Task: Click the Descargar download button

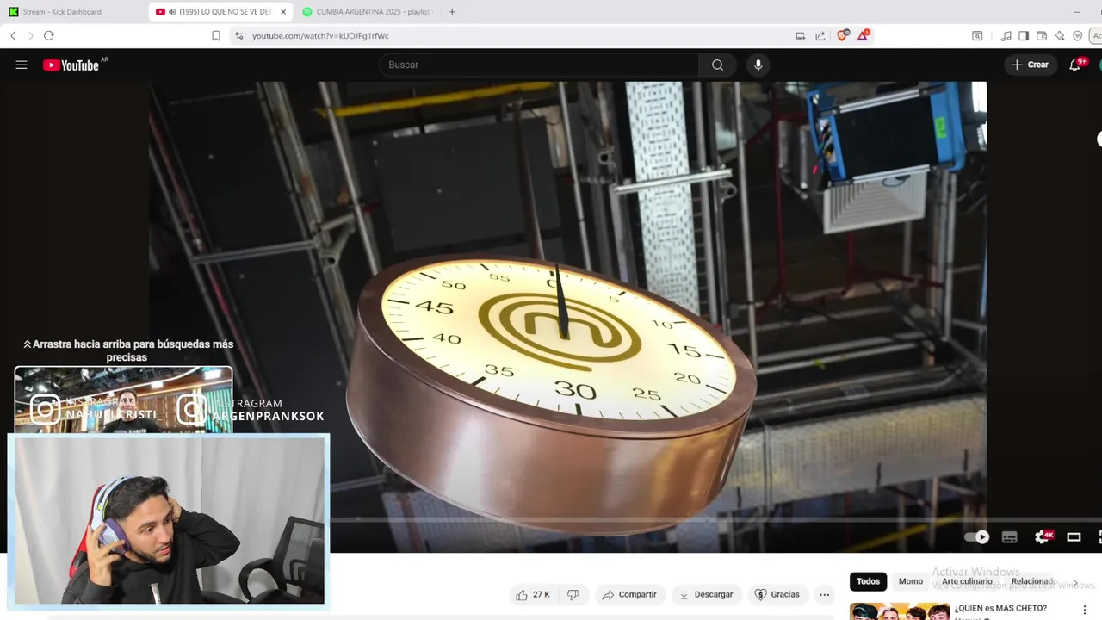Action: 706,594
